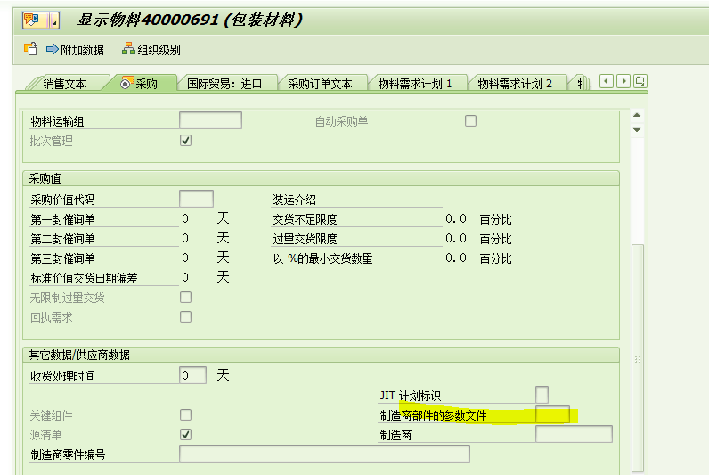
Task: Click the 收货处理时间 input field
Action: 192,375
